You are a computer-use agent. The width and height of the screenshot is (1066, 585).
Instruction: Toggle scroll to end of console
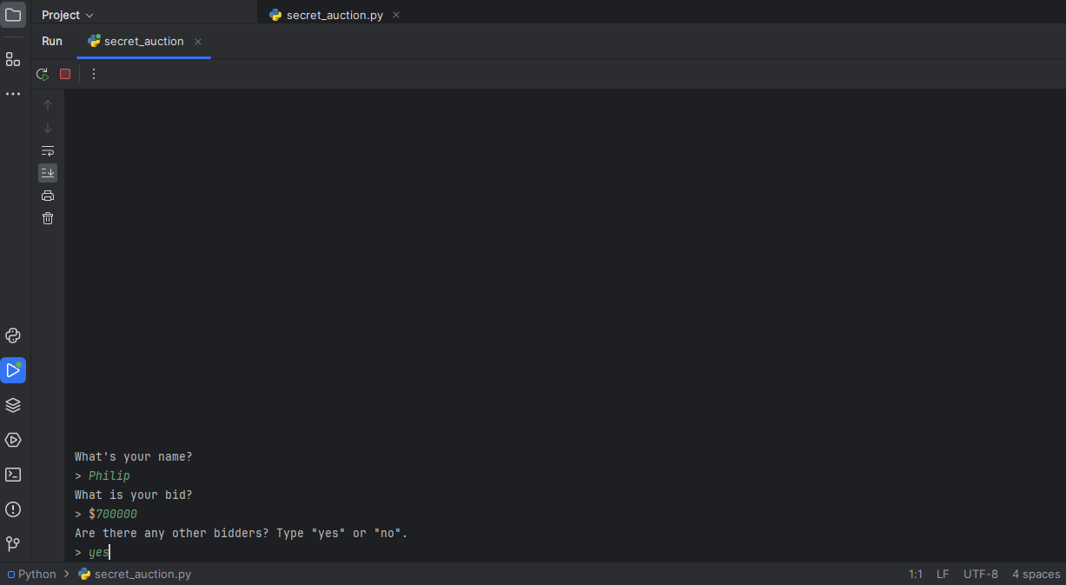coord(48,173)
